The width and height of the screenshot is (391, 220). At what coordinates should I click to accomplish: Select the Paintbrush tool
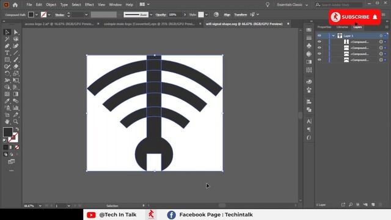pos(16,60)
